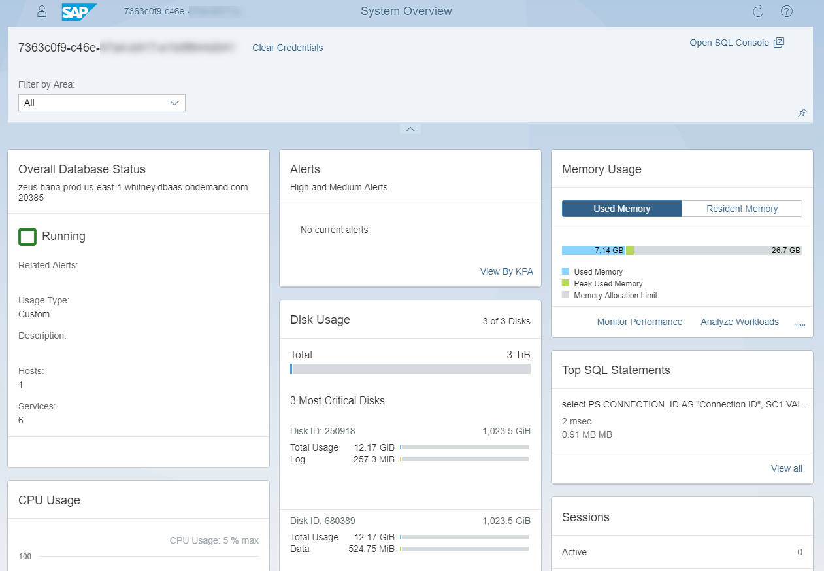This screenshot has width=824, height=571.
Task: Open the Overall Database Status card title
Action: [82, 169]
